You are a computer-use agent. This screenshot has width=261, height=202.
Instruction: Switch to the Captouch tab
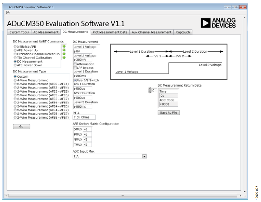point(183,32)
